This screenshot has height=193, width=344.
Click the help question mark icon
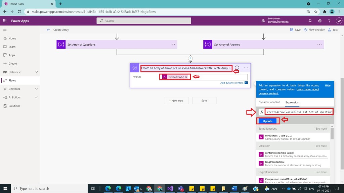(x=329, y=21)
